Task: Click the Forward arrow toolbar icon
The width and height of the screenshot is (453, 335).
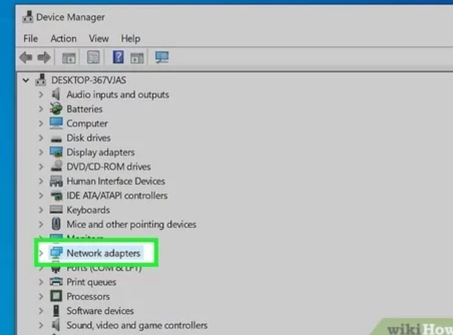Action: pyautogui.click(x=43, y=58)
